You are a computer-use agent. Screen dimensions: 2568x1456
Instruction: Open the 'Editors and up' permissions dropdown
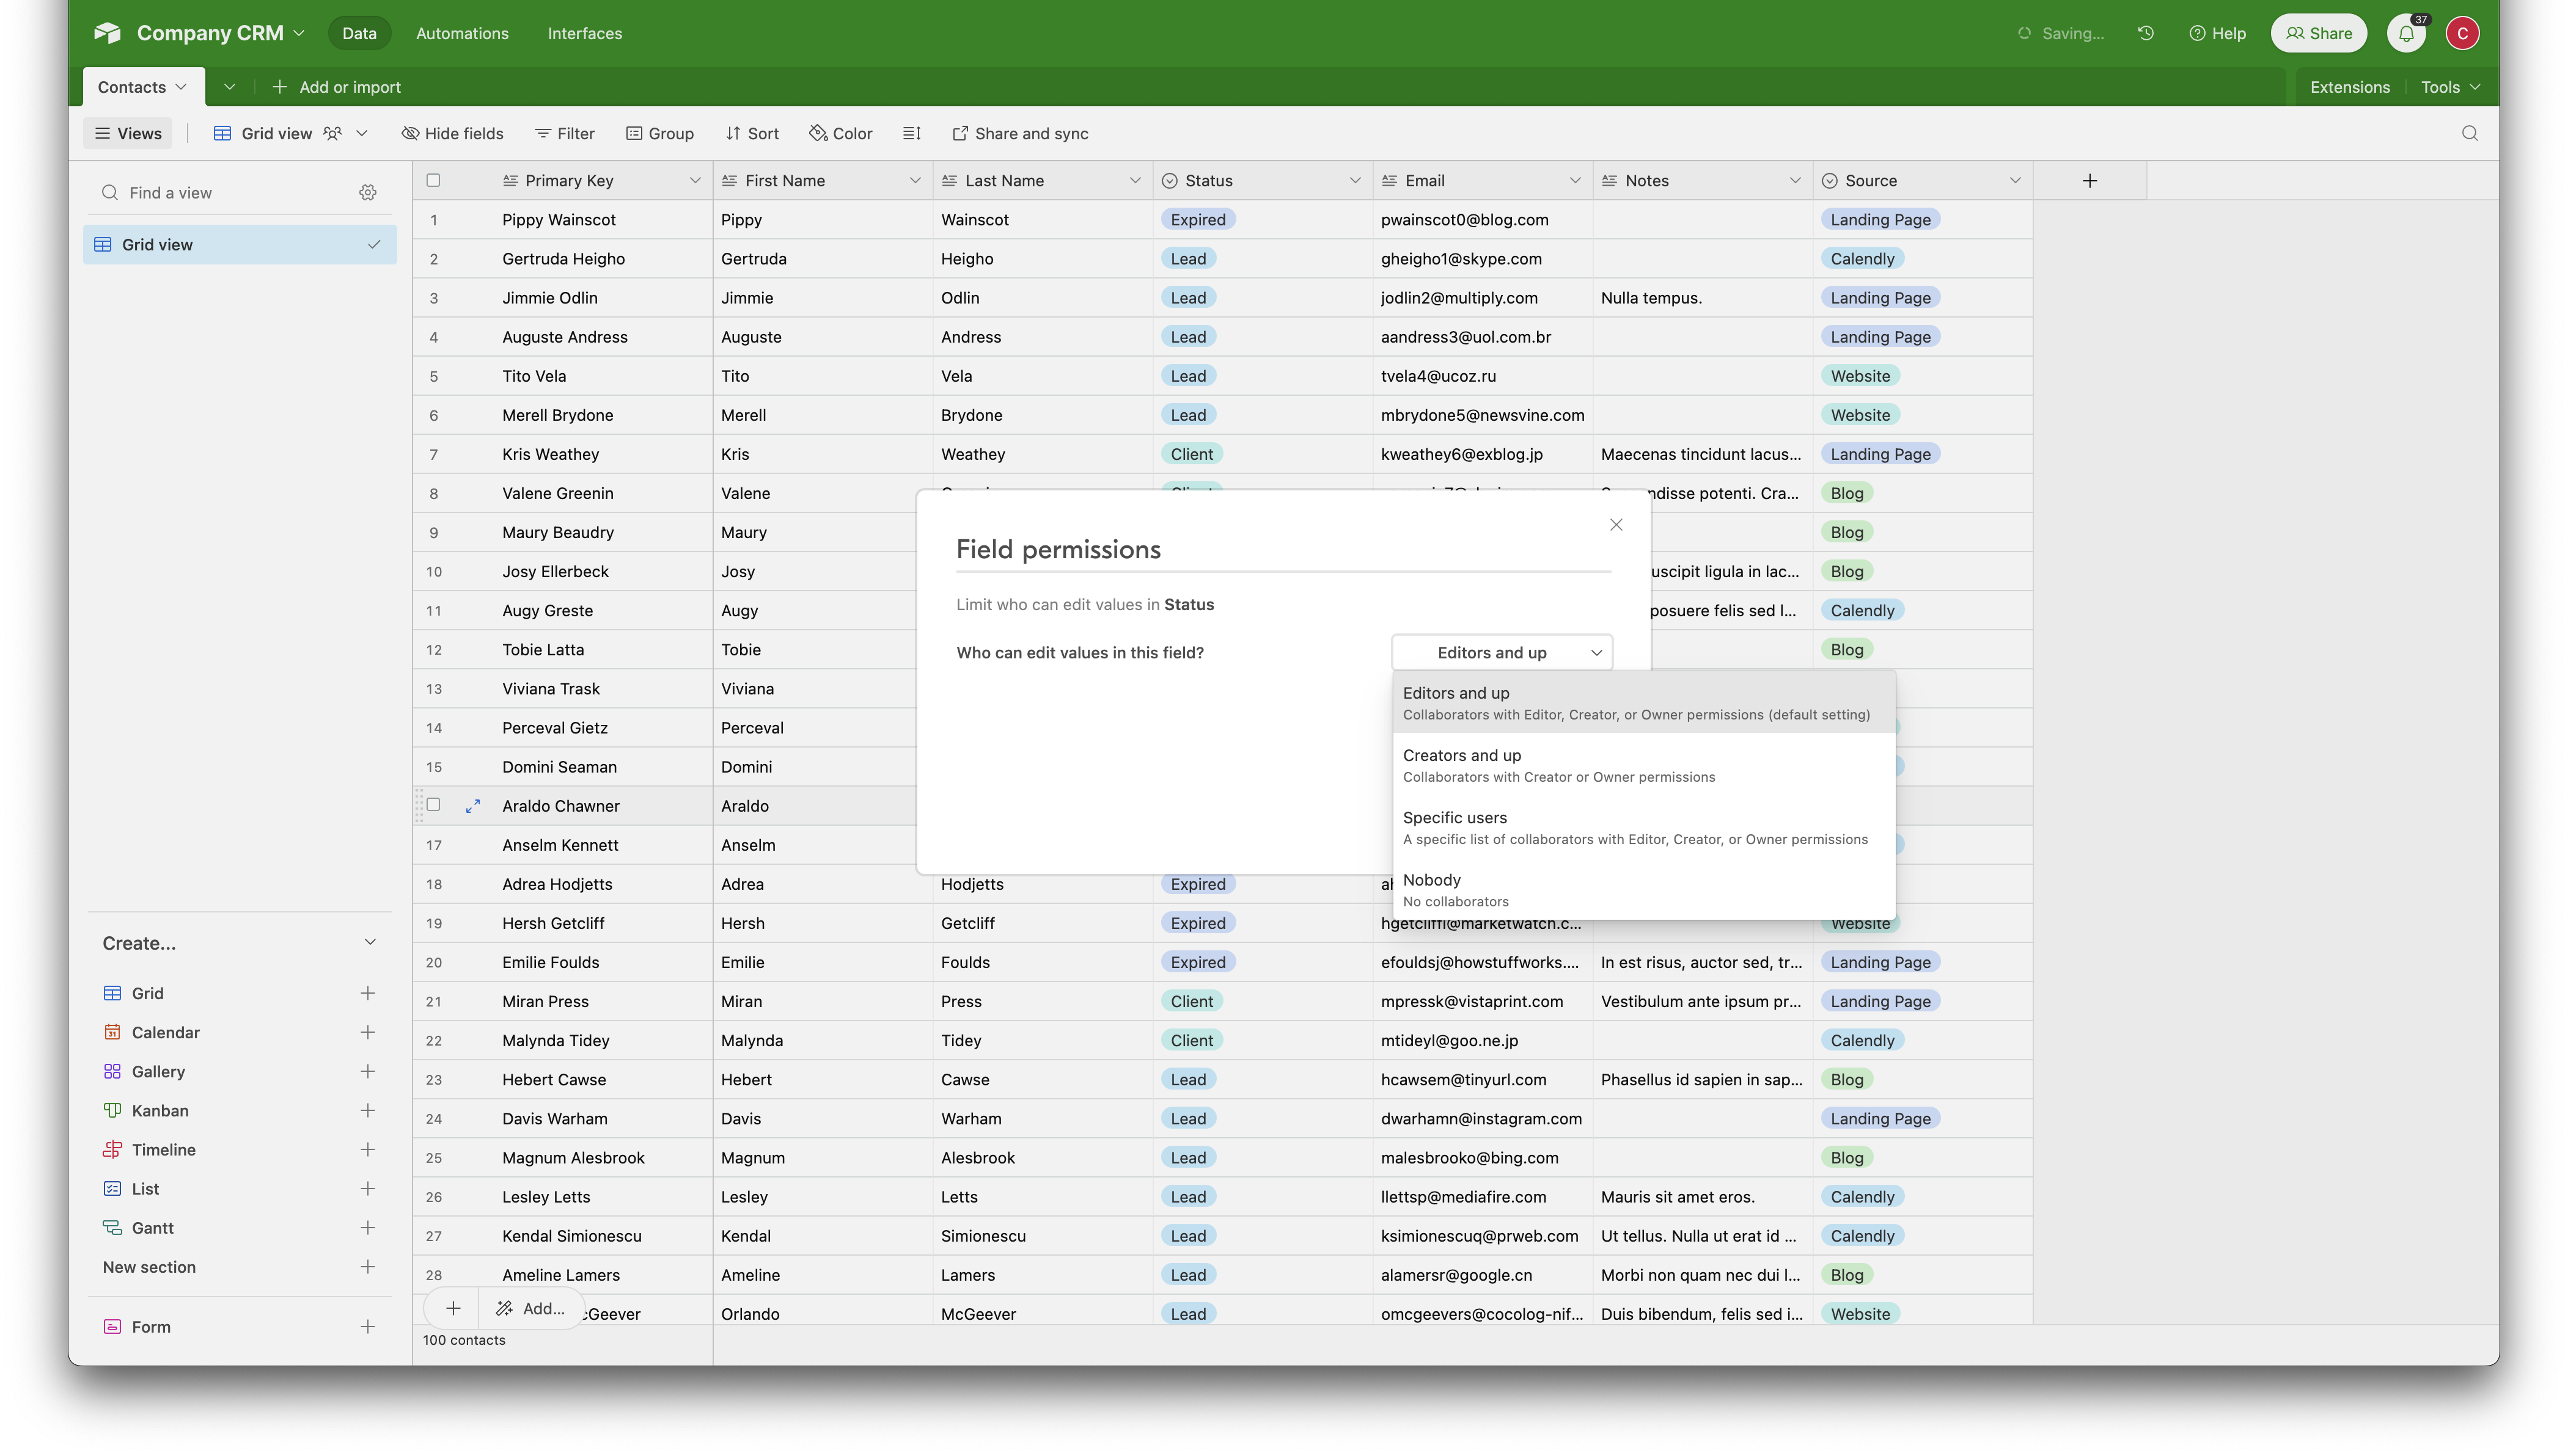pyautogui.click(x=1502, y=652)
